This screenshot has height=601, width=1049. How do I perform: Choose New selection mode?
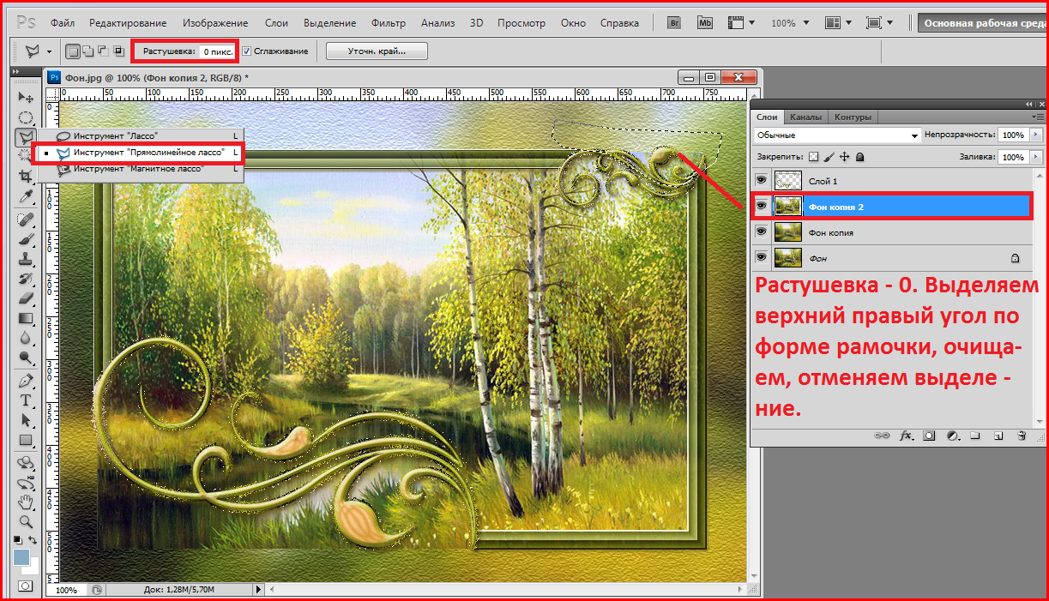tap(73, 51)
